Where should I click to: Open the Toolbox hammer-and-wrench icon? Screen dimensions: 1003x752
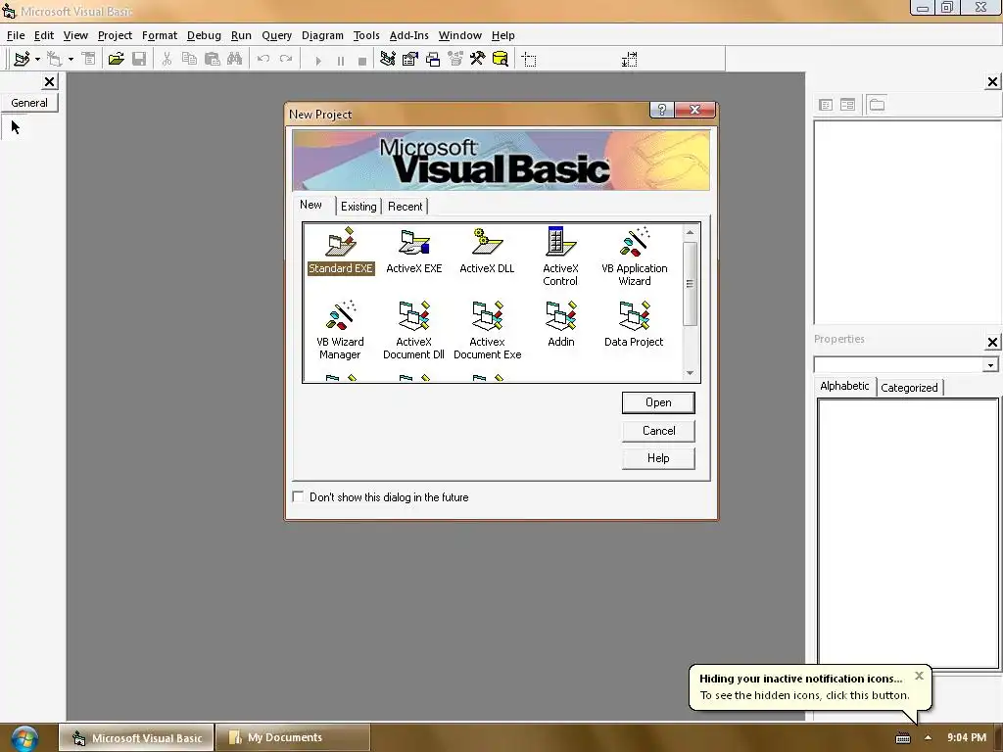point(478,60)
